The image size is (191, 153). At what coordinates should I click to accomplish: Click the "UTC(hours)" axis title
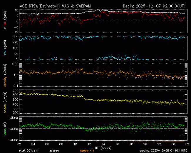coord(103,148)
